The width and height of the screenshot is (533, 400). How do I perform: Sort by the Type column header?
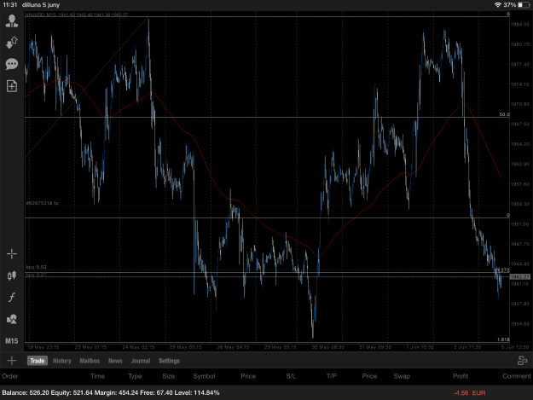[135, 376]
